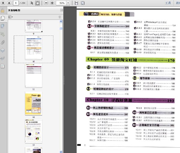Show the page thumbnails panel icon
The width and height of the screenshot is (180, 153).
[3, 18]
